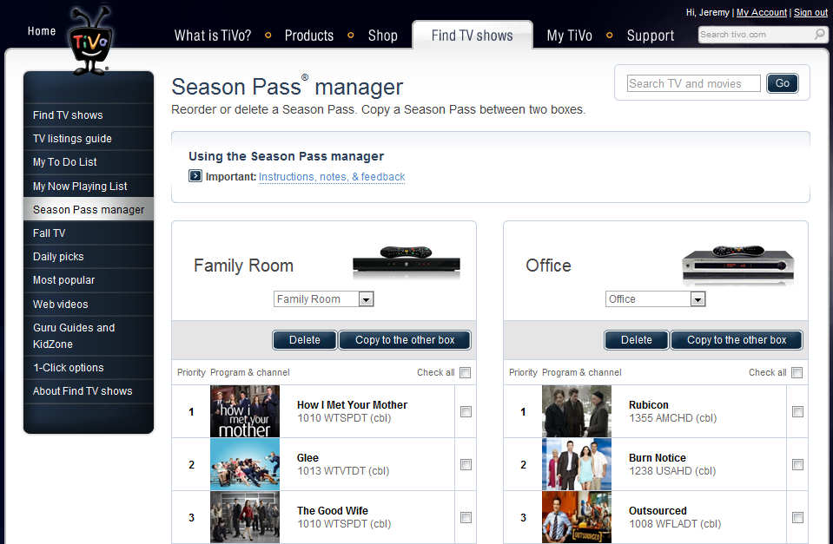
Task: Tick The Good Wife checkbox
Action: coord(466,517)
